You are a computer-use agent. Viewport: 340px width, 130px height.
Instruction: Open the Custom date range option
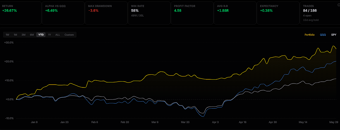click(69, 35)
